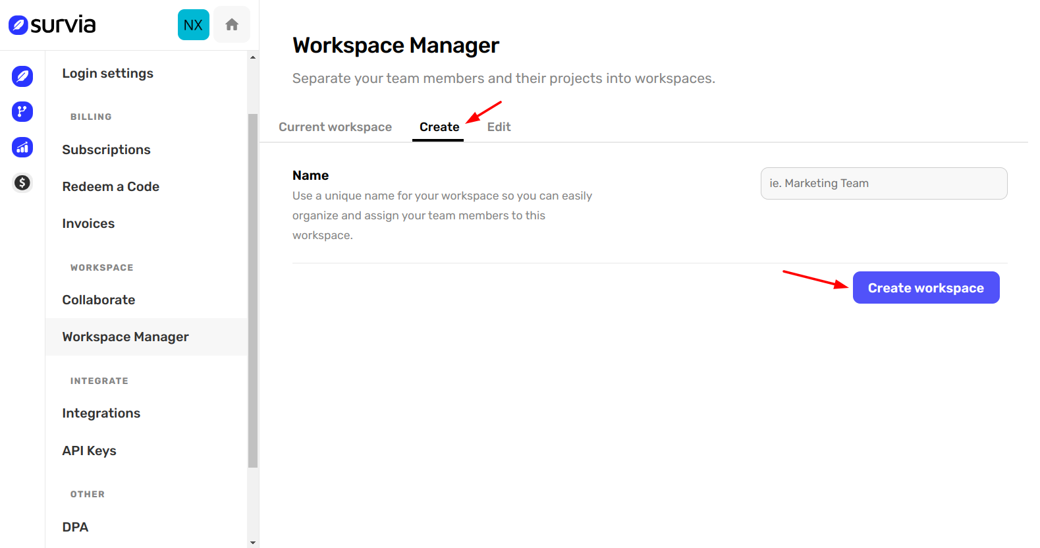1040x548 pixels.
Task: Open the Integrations menu item
Action: (x=101, y=413)
